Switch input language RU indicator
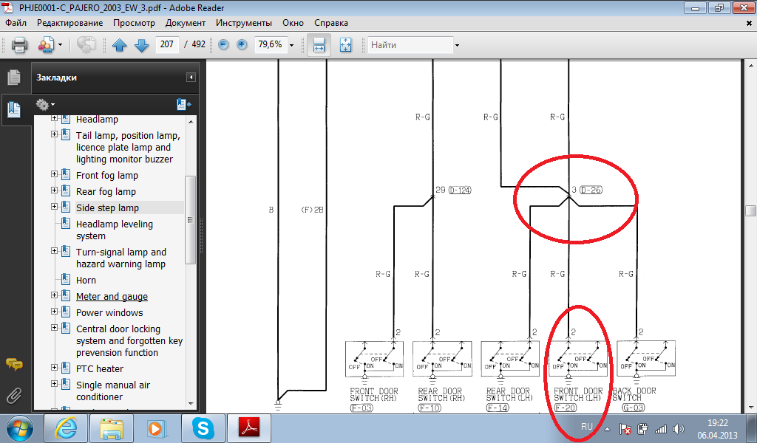 586,427
